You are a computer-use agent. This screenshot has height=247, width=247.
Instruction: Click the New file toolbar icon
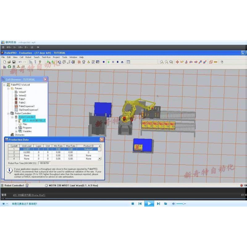tap(5, 62)
